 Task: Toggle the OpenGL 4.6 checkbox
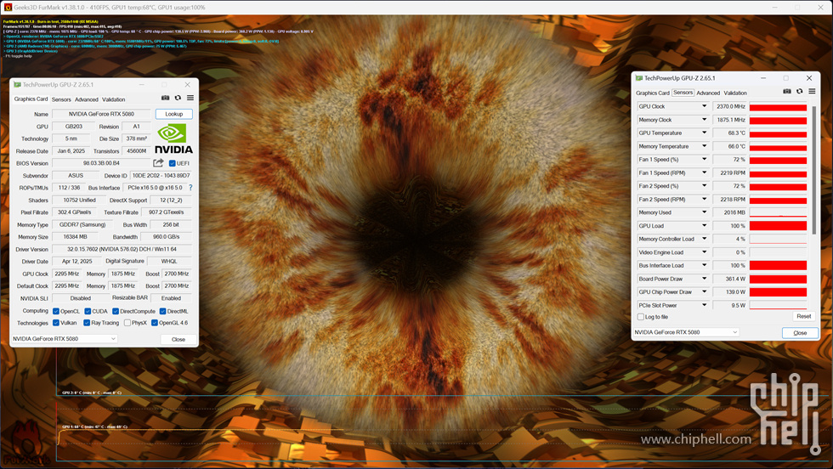(155, 323)
